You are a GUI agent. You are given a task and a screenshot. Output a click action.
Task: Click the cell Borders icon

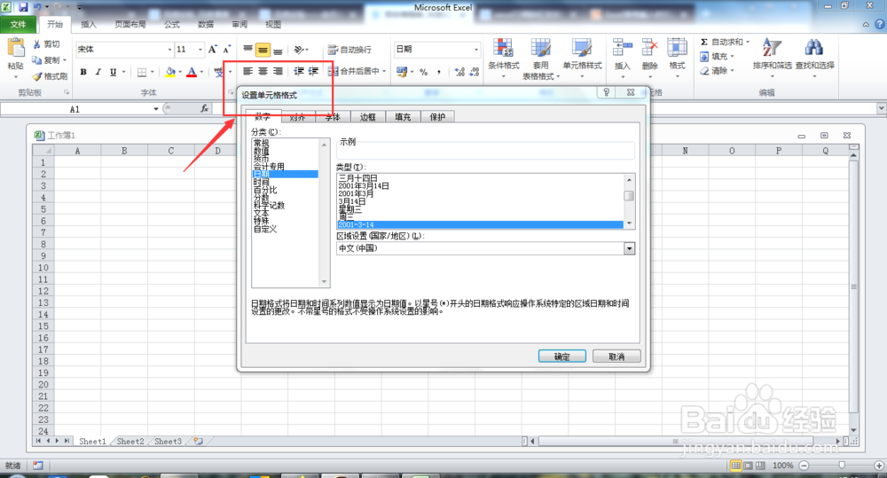[x=142, y=72]
